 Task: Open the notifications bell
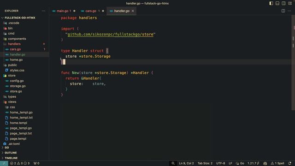[x=290, y=163]
